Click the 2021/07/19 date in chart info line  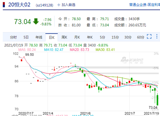point(14,45)
